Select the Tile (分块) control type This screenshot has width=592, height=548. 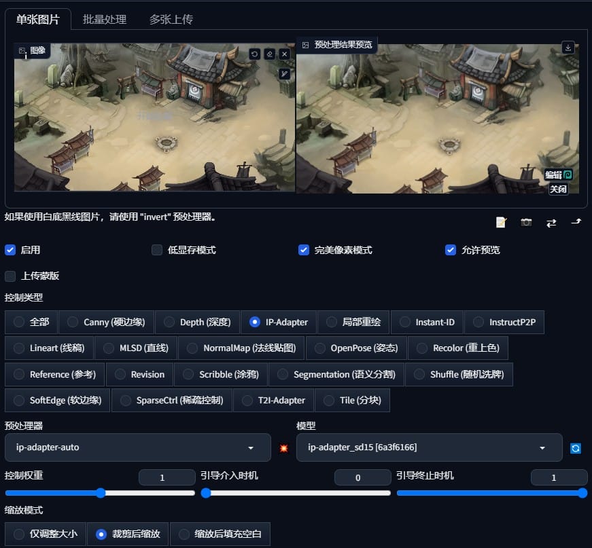(352, 401)
